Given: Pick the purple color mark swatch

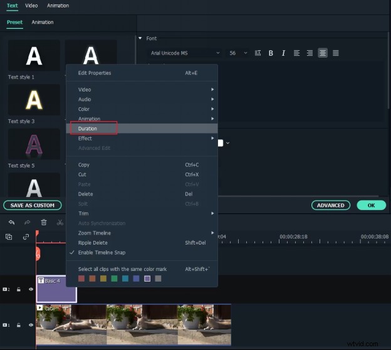Looking at the screenshot, I should pyautogui.click(x=147, y=278).
